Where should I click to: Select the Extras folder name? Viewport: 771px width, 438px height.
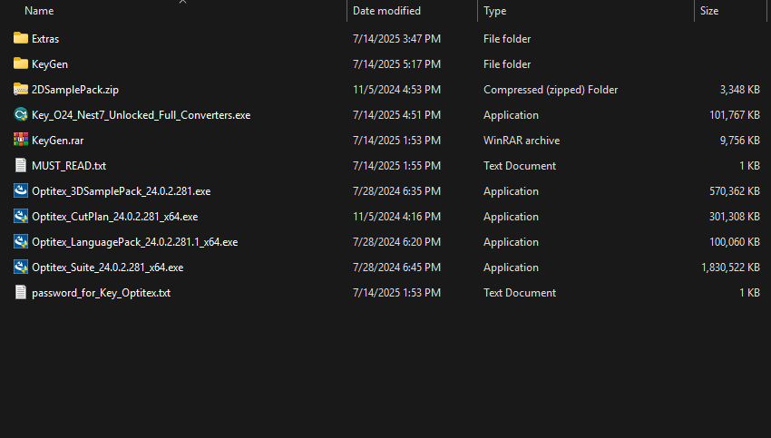(45, 39)
